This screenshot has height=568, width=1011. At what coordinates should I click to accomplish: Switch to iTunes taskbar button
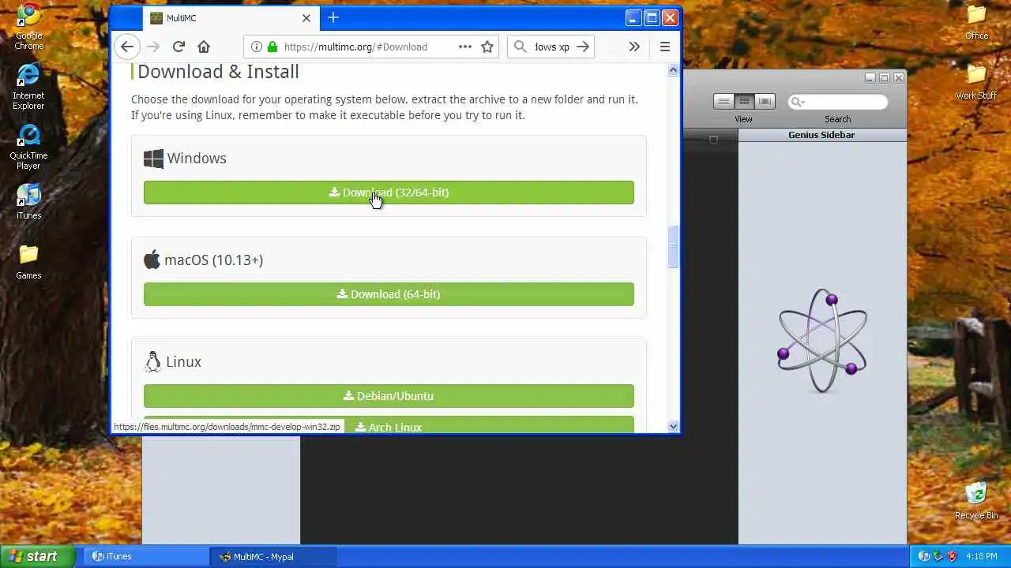pos(145,556)
